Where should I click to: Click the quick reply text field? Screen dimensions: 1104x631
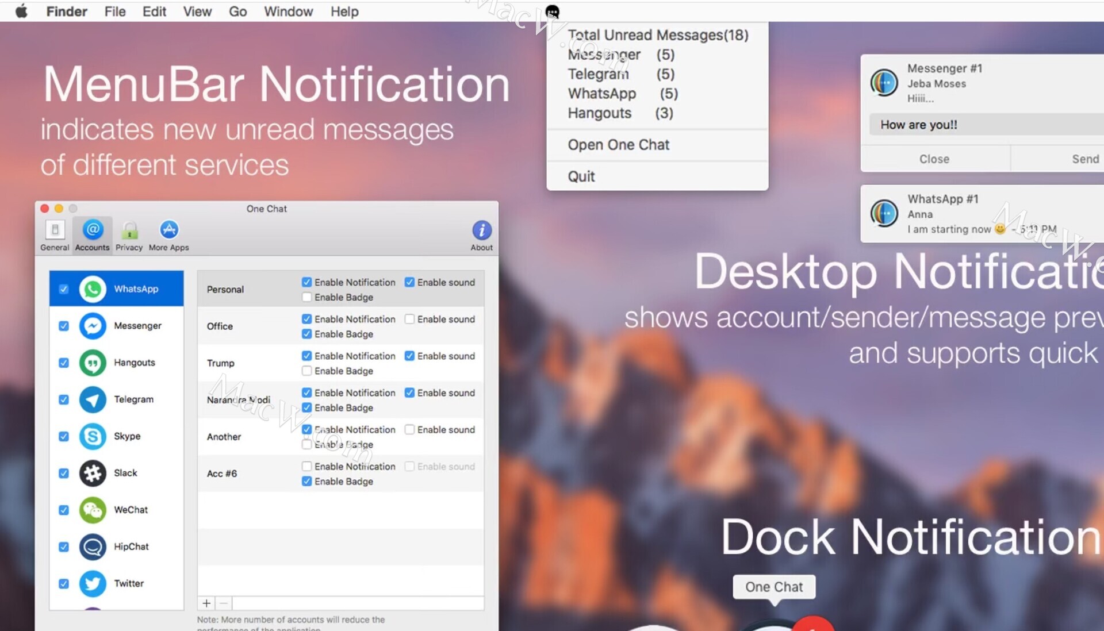tap(986, 125)
